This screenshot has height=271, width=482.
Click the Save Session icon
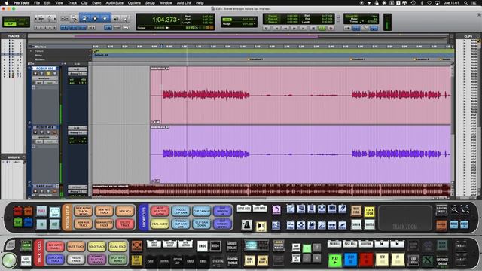(26, 246)
